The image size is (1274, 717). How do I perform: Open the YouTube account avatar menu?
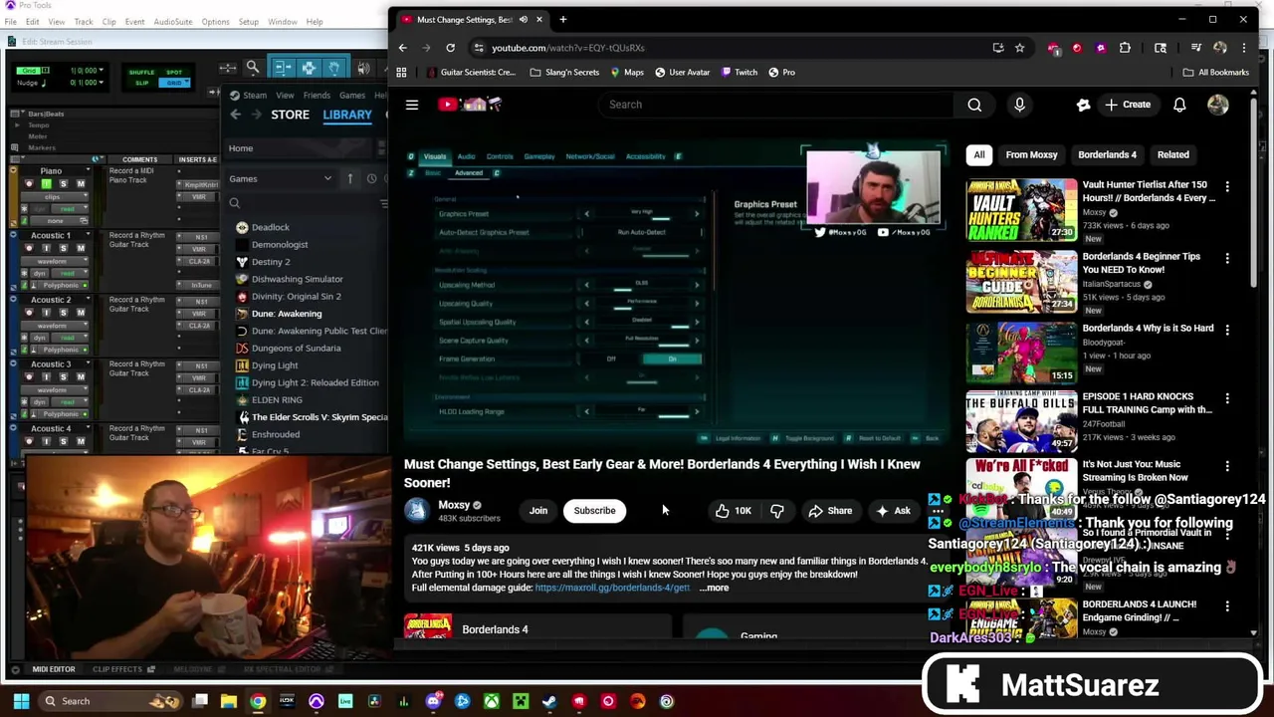click(1218, 105)
